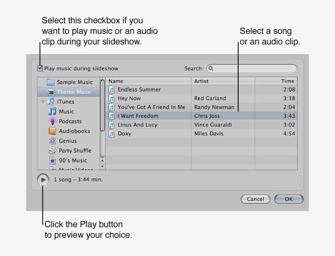Click artist cell Randy Newman

click(x=214, y=107)
